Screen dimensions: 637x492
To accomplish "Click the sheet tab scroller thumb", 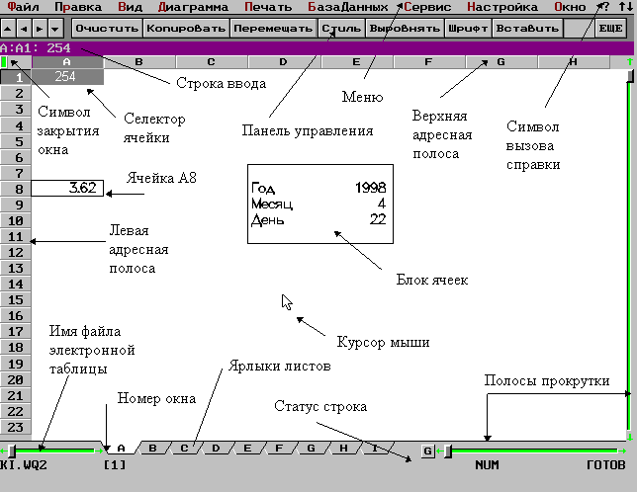I will coord(12,451).
